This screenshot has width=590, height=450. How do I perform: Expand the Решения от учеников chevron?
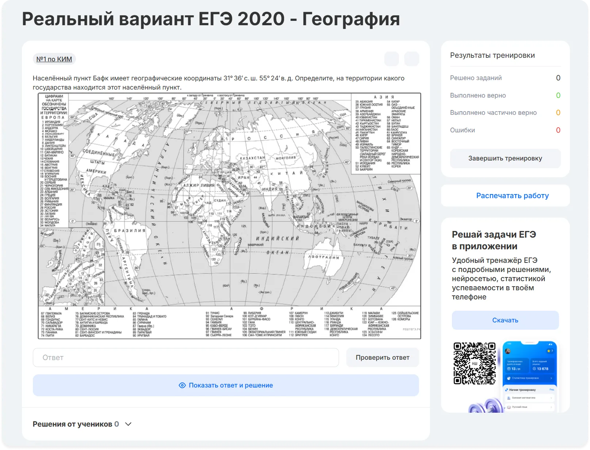[x=128, y=424]
